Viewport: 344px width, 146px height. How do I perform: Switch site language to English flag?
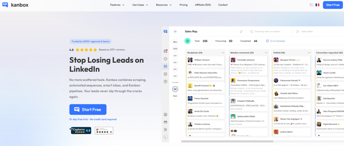pos(311,5)
